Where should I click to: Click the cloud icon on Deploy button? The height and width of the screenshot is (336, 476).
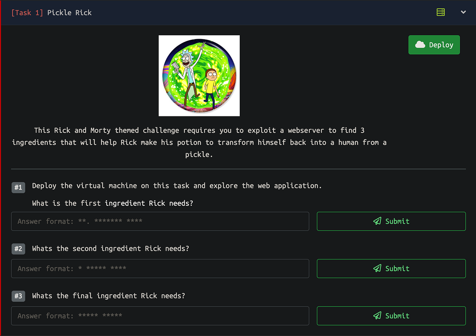(x=420, y=44)
